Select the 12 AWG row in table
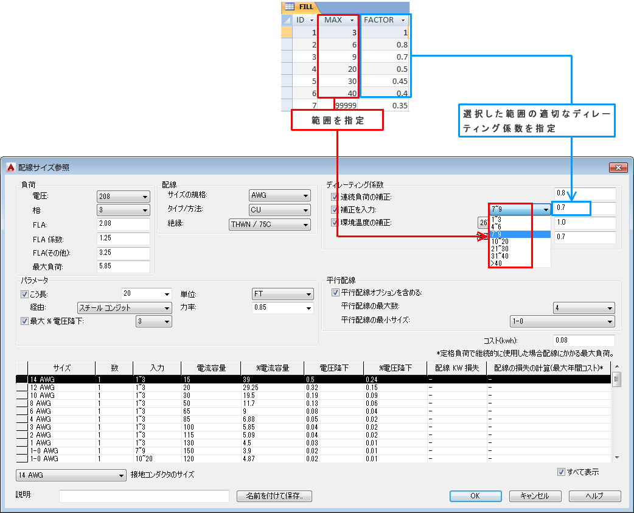Viewport: 634px width, 513px height. coord(313,388)
